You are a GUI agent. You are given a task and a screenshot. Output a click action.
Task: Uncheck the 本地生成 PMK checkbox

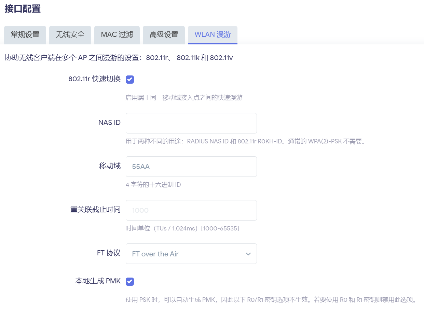click(130, 282)
